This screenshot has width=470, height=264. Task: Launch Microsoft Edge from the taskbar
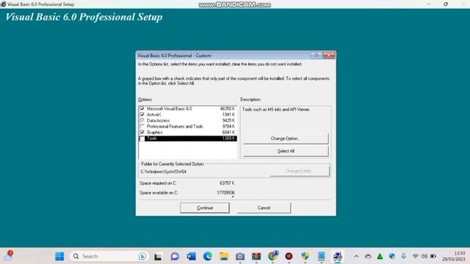207,257
